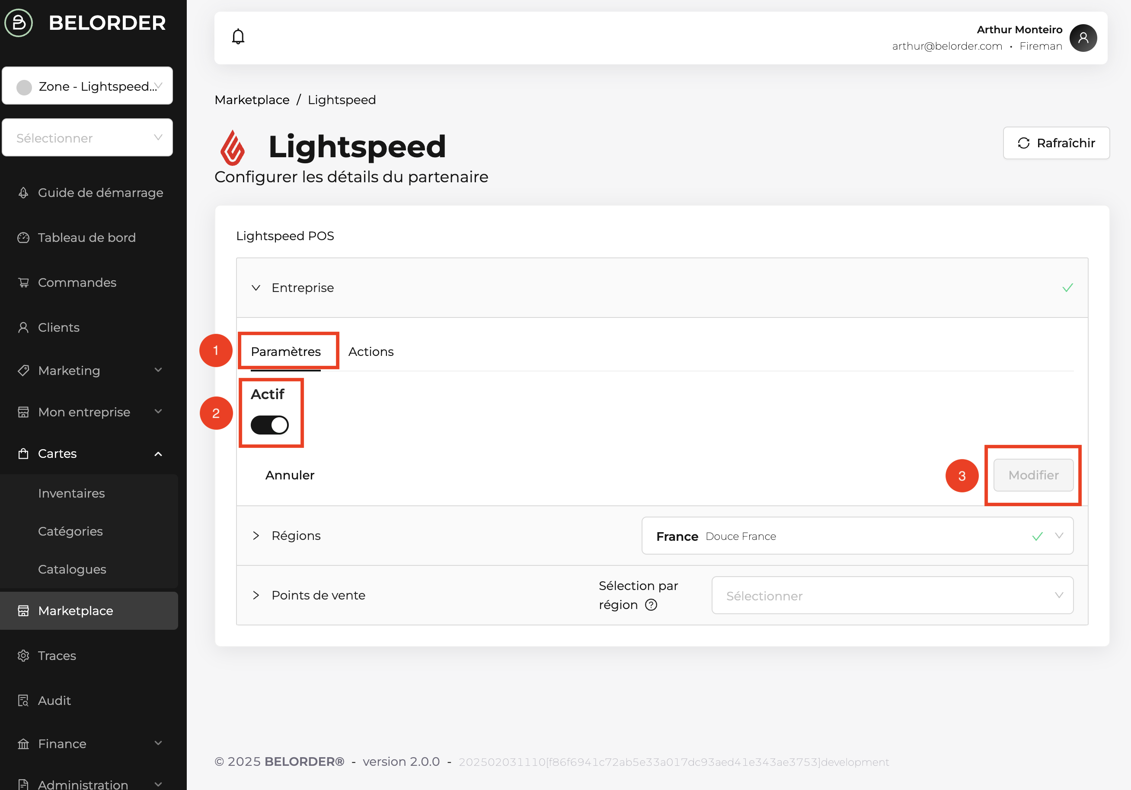Image resolution: width=1131 pixels, height=790 pixels.
Task: Collapse the Cartes submenu chevron
Action: (158, 454)
